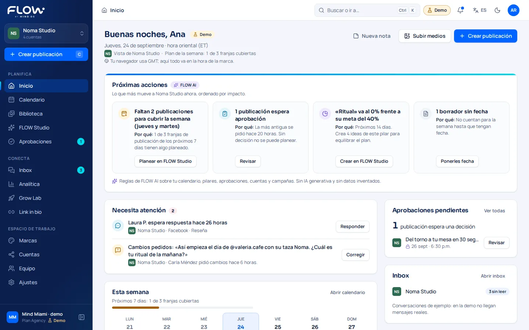Click the calendar icon on Faltan 2 publicaciones card
Image resolution: width=529 pixels, height=330 pixels.
(x=124, y=114)
